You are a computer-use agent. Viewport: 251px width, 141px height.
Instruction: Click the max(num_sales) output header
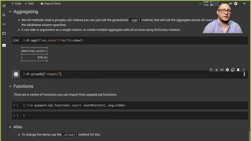(x=34, y=51)
